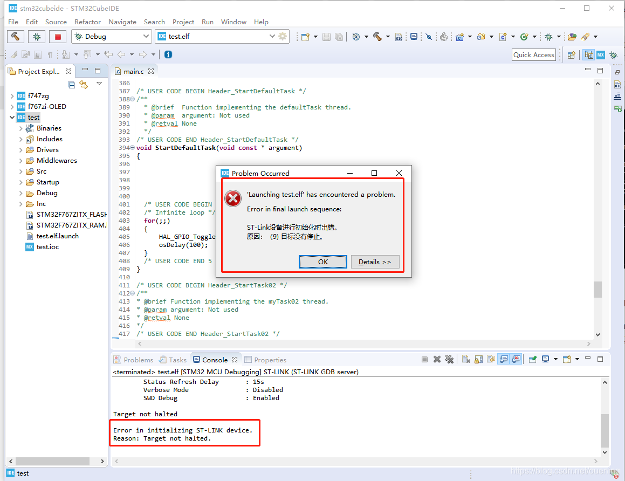625x481 pixels.
Task: Toggle the C/C++ perspective button
Action: point(589,55)
